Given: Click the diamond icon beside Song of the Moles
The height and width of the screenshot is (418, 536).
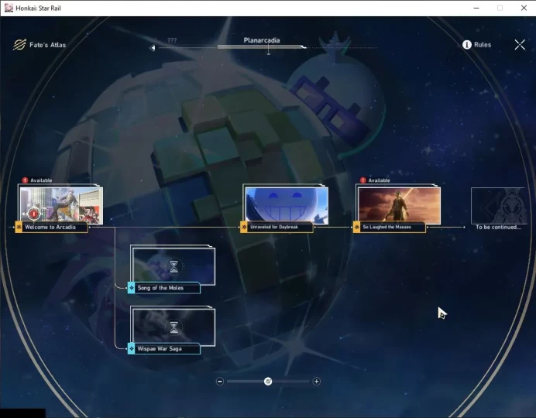Looking at the screenshot, I should (131, 288).
